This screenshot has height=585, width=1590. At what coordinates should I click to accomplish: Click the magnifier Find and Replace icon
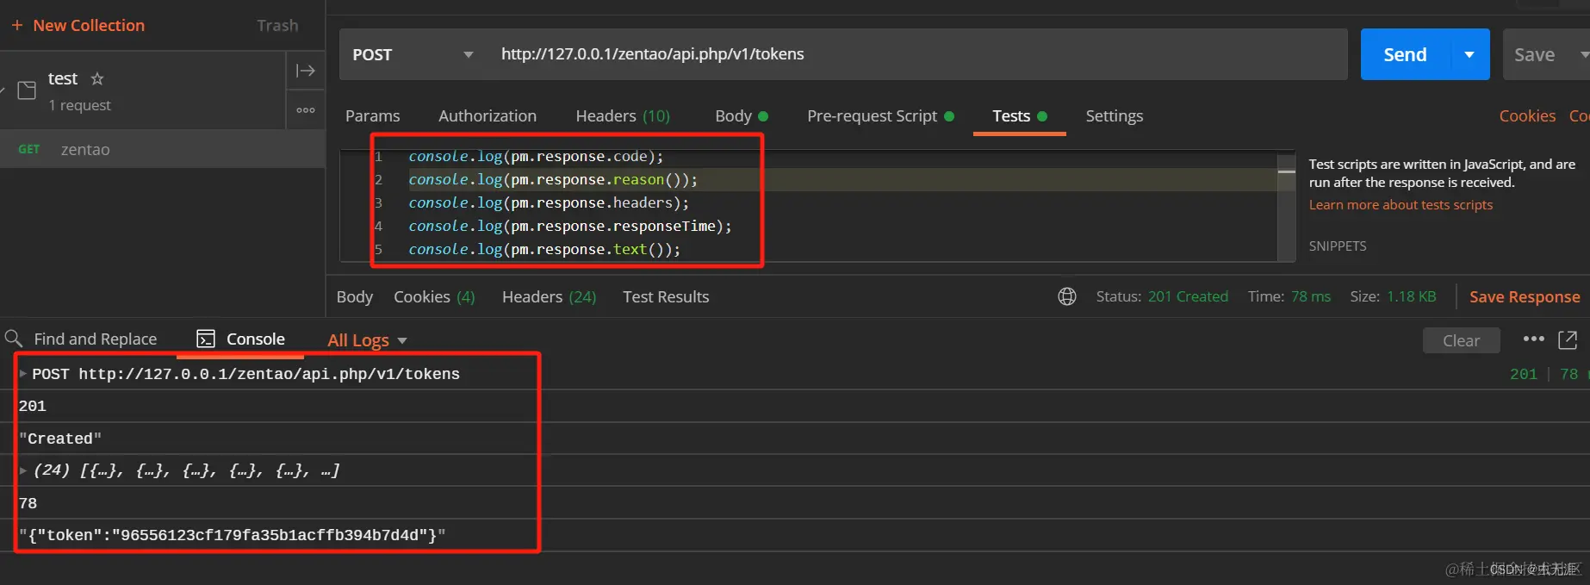(x=14, y=338)
